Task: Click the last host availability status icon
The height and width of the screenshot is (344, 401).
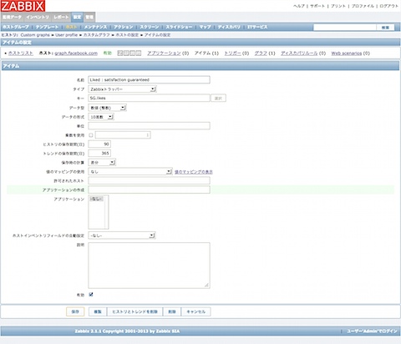Action: (139, 53)
